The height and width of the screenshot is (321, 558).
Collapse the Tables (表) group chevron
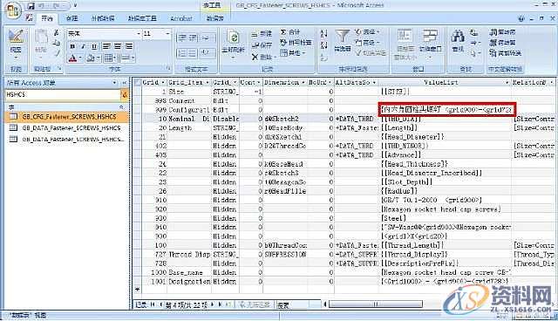(x=121, y=106)
